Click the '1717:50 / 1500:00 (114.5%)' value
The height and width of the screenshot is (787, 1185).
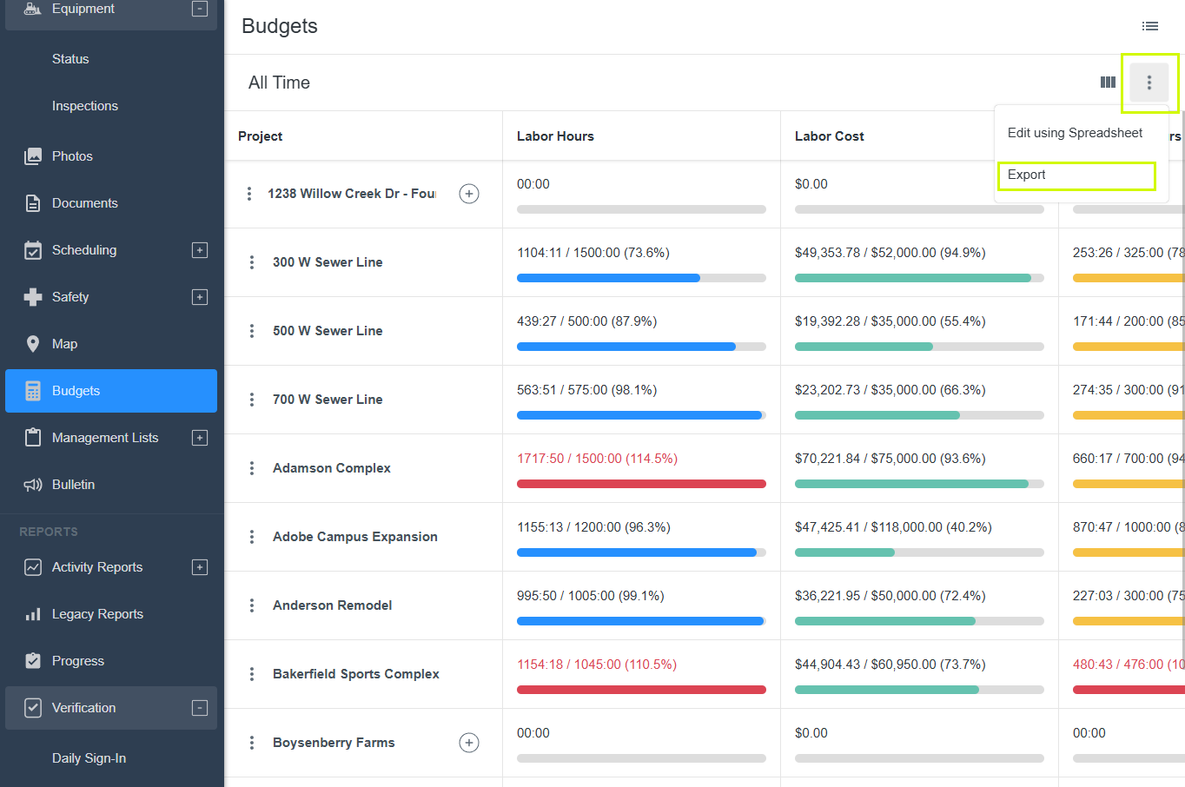597,459
